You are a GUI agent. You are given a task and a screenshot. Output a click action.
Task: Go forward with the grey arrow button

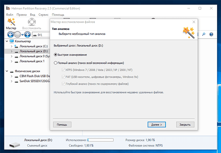(18, 34)
